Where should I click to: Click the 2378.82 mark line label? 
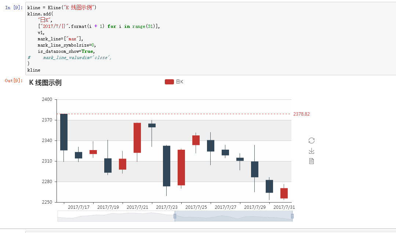(x=302, y=114)
